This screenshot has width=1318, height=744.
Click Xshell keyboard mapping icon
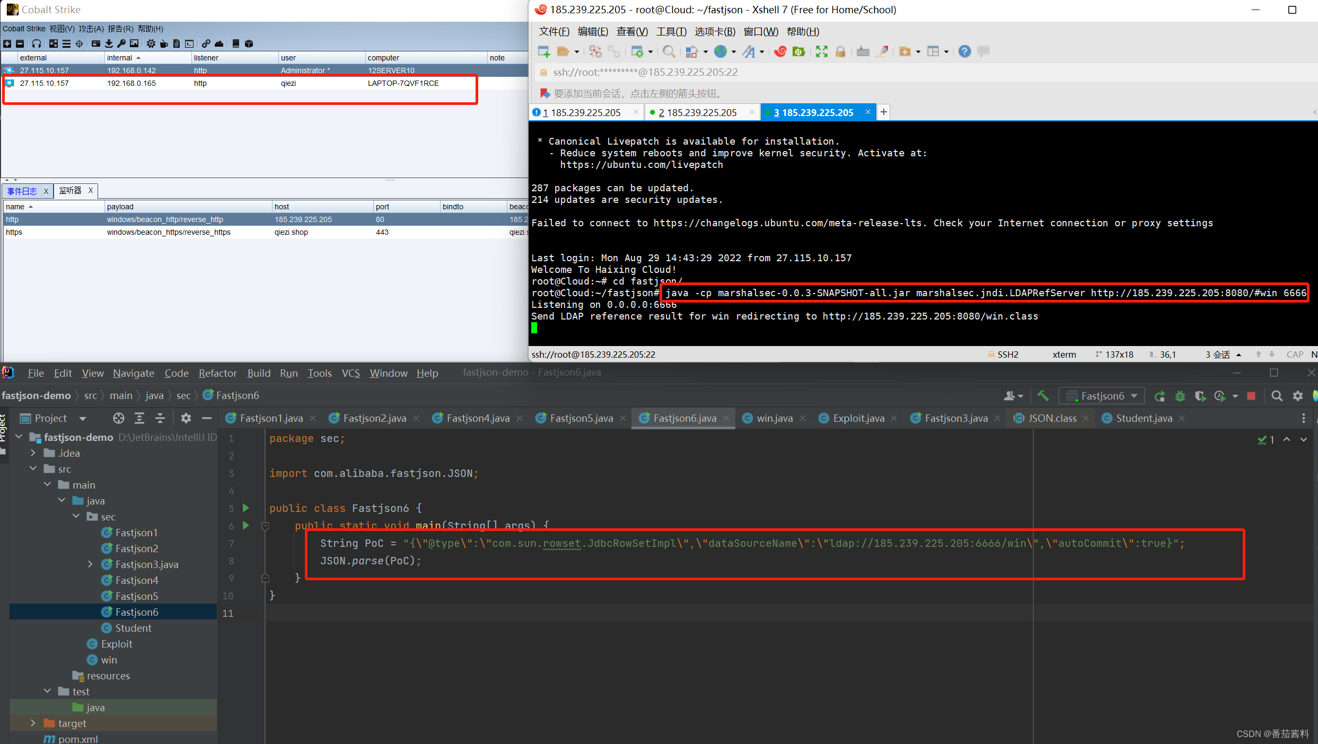[x=863, y=51]
